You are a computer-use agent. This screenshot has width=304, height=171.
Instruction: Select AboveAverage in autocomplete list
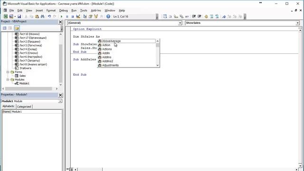pyautogui.click(x=126, y=41)
